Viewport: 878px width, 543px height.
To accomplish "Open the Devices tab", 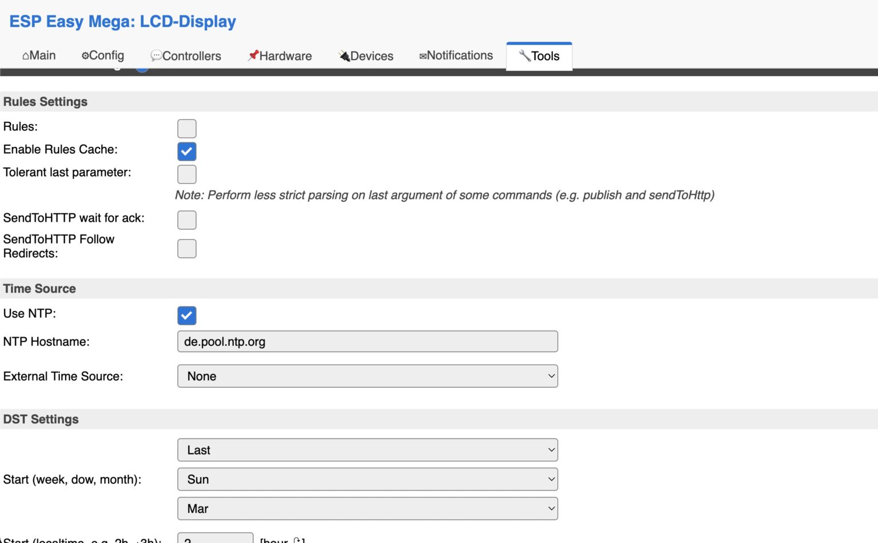I will 366,55.
